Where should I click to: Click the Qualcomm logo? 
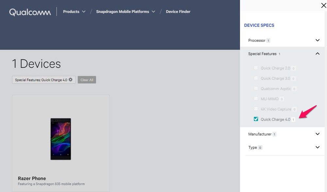click(30, 12)
